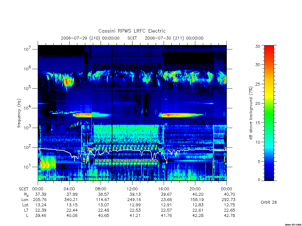
Task: Click start date '2006-07-29 (210) 00:00:00'
Action: click(x=90, y=38)
